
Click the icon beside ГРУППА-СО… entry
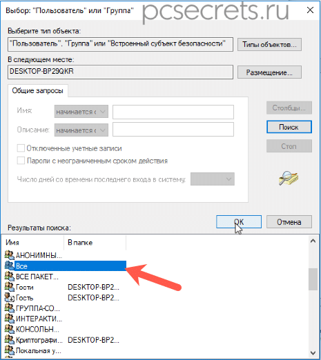click(x=10, y=308)
